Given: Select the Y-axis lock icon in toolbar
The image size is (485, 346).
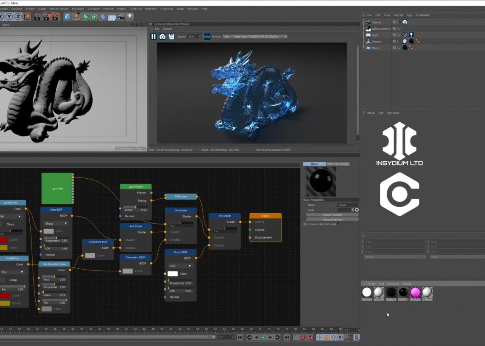Looking at the screenshot, I should click(x=9, y=16).
